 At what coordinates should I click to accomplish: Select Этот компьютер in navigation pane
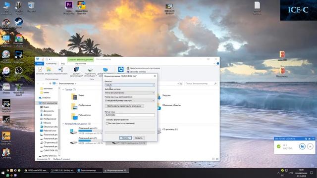coord(48,103)
